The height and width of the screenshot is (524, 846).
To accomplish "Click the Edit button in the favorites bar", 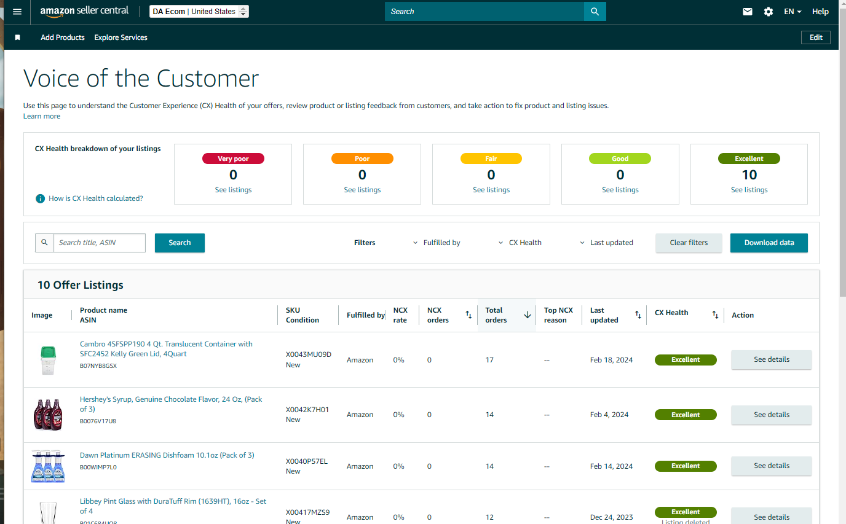I will click(x=816, y=37).
